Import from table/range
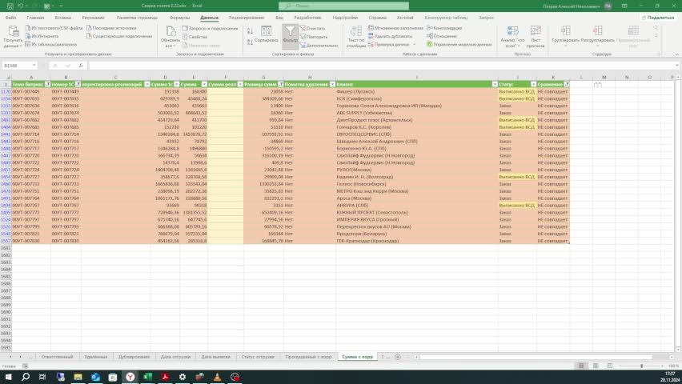 (51, 44)
